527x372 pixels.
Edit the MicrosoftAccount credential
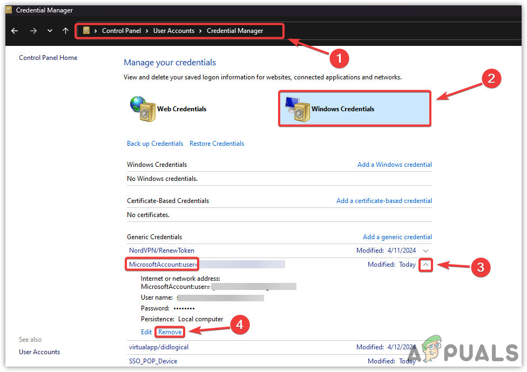tap(146, 332)
